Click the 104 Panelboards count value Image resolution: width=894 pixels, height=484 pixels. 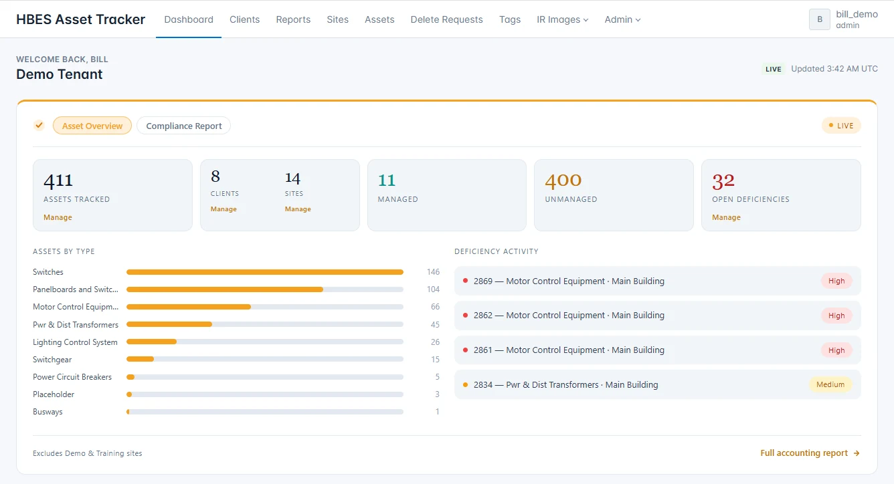[x=433, y=289]
